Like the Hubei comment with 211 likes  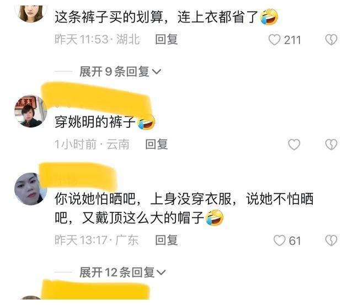click(x=275, y=40)
